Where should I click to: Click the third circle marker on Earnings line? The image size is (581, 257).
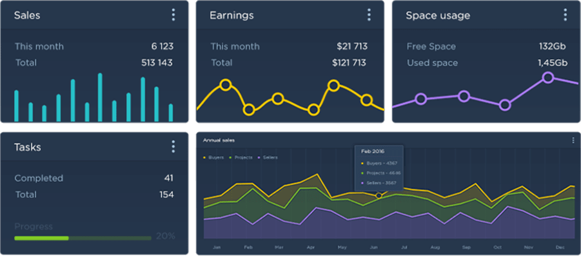(x=277, y=99)
